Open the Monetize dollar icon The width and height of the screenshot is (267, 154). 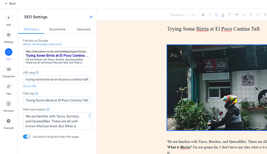click(x=8, y=104)
